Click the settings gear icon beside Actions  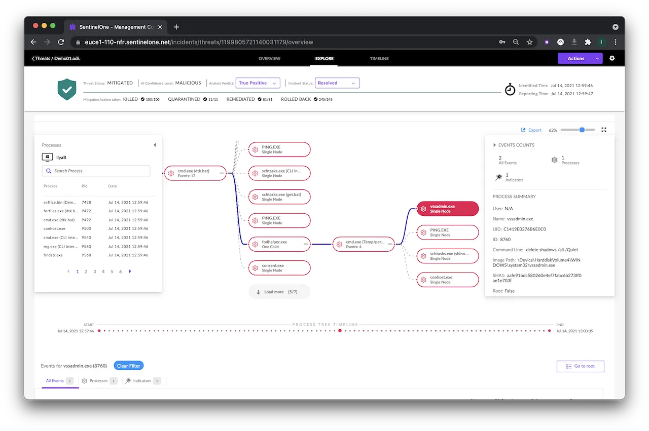pyautogui.click(x=612, y=58)
